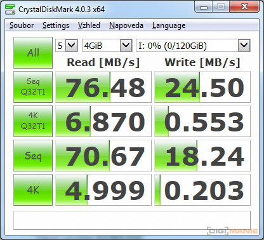Open the Soubor menu
This screenshot has width=264, height=240.
click(x=22, y=25)
